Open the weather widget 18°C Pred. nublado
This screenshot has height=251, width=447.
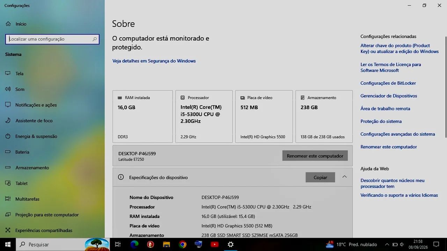pos(351,244)
